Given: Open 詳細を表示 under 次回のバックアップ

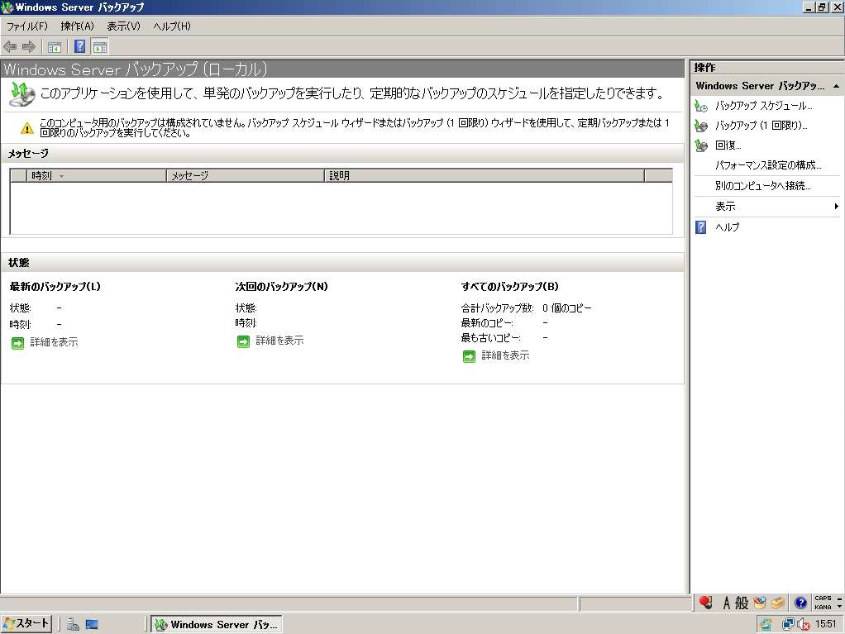Looking at the screenshot, I should click(279, 341).
